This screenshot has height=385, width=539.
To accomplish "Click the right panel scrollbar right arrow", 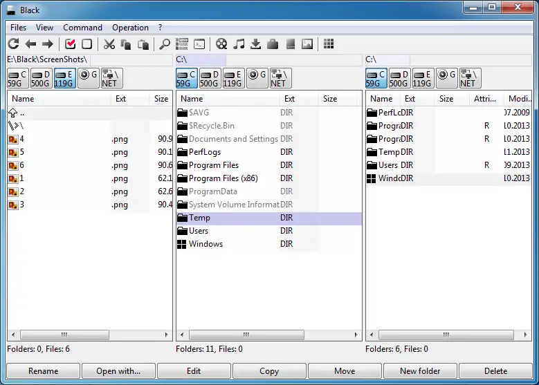I will coord(526,335).
